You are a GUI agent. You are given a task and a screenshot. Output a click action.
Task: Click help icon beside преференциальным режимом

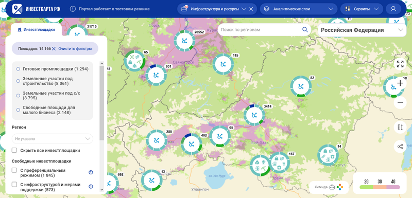[91, 172]
